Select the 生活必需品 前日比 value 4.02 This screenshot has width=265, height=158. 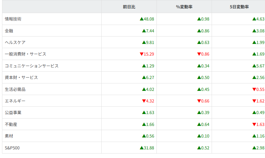pyautogui.click(x=150, y=89)
